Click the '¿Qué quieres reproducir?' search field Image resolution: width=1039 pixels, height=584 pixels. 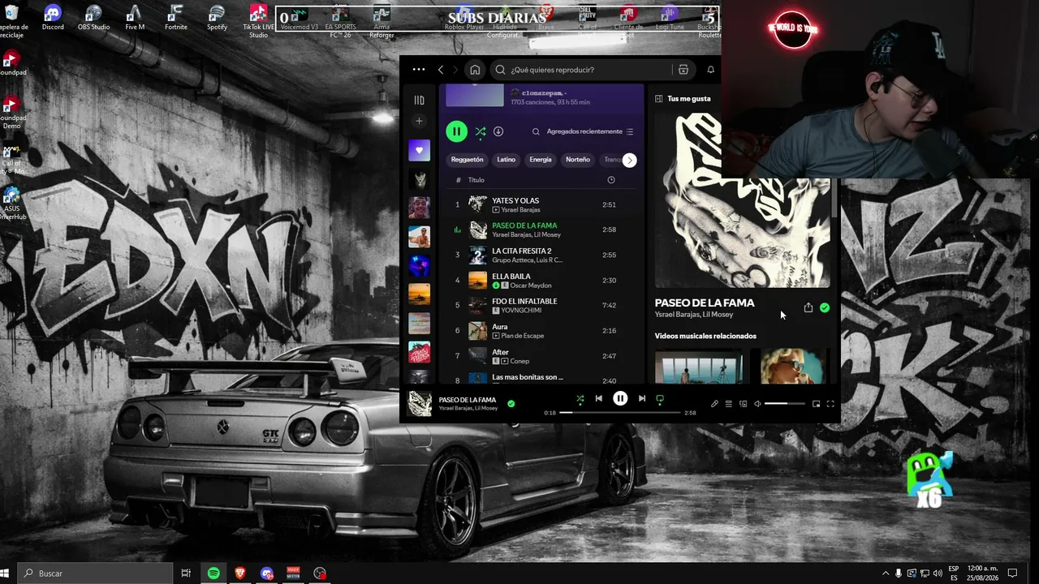pyautogui.click(x=581, y=70)
